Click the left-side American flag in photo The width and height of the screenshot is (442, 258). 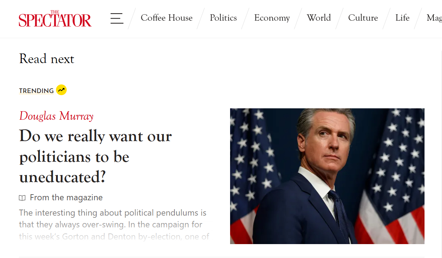[250, 171]
